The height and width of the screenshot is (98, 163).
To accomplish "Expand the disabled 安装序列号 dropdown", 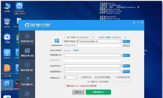I will pos(120,61).
